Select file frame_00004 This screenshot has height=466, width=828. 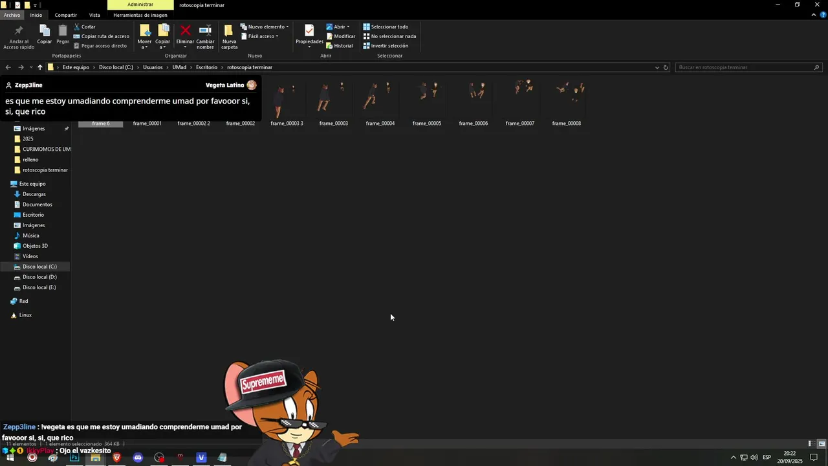pyautogui.click(x=380, y=105)
